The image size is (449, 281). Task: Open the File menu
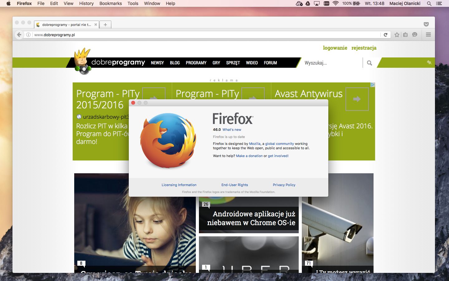[41, 3]
